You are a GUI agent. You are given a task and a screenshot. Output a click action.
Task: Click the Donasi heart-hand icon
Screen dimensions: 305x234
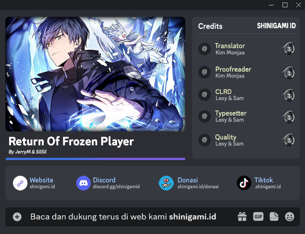(166, 183)
